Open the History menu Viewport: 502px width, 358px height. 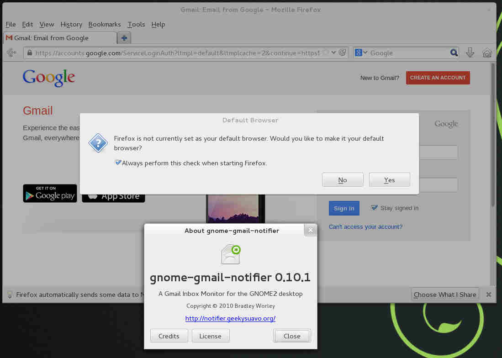[x=71, y=24]
